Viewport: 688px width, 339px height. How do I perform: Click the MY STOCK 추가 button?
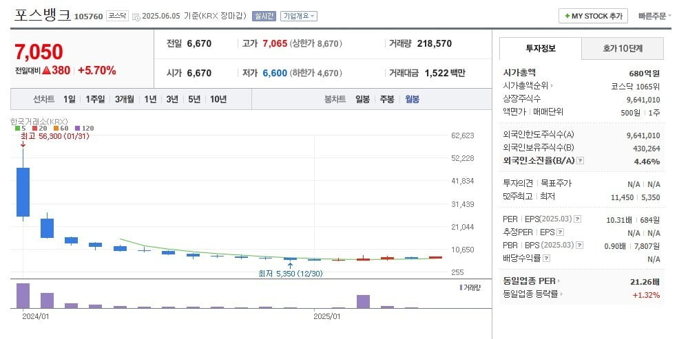593,17
